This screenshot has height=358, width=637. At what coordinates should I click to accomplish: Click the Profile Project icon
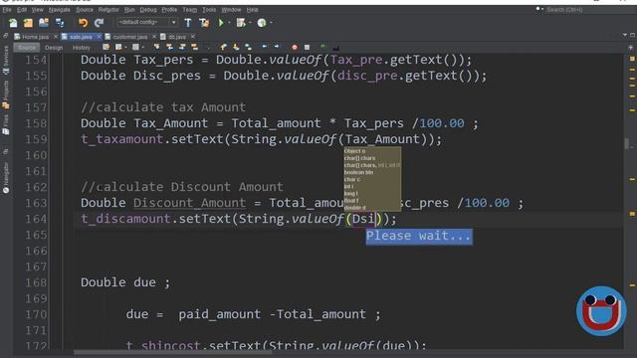[x=262, y=23]
